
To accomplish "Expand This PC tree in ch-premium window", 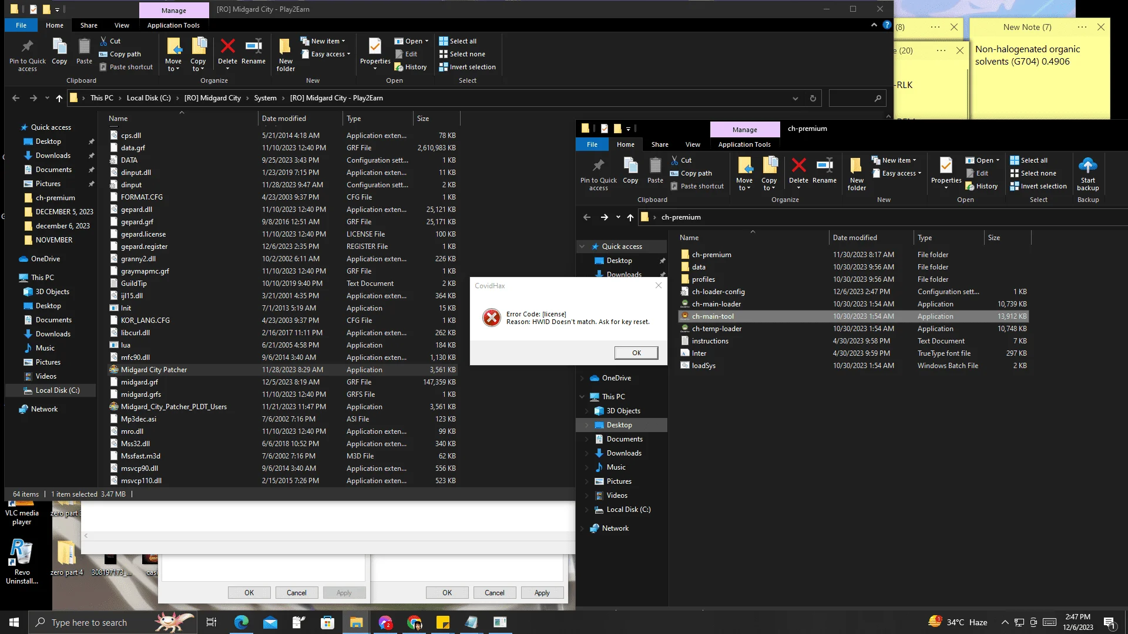I will coord(582,397).
